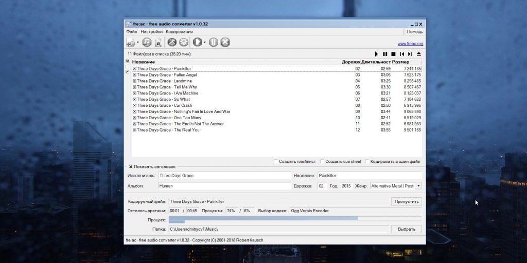Uncheck the So What track checkbox
The height and width of the screenshot is (263, 527).
134,99
